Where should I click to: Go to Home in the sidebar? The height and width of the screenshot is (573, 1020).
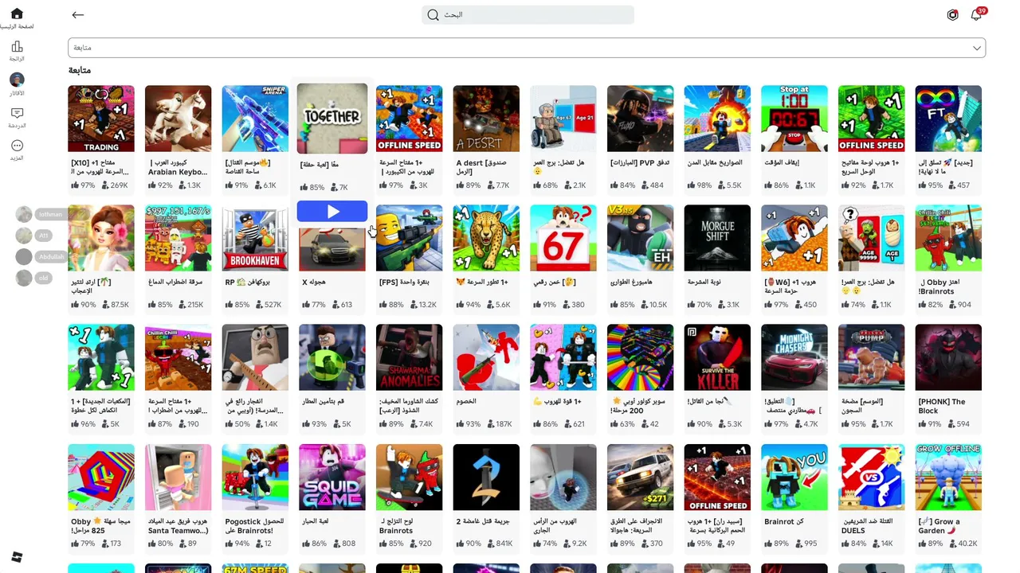(x=17, y=14)
